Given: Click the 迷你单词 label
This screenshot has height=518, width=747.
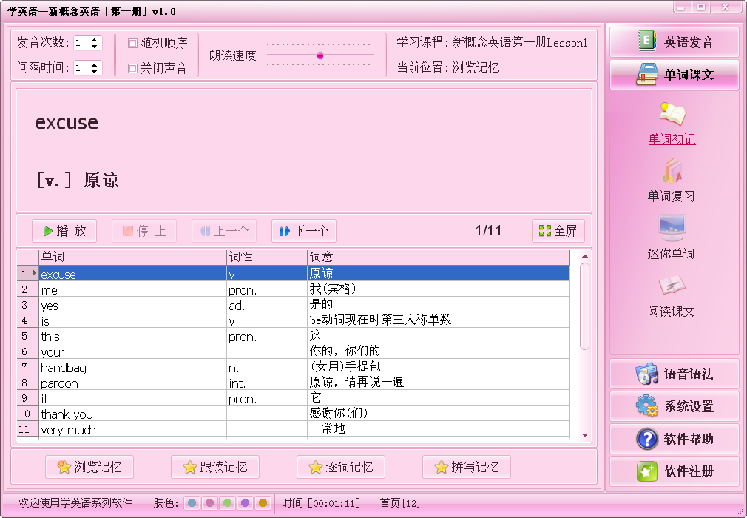Looking at the screenshot, I should [672, 254].
